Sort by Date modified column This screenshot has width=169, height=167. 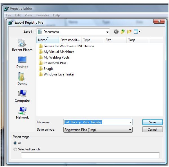tap(70, 40)
